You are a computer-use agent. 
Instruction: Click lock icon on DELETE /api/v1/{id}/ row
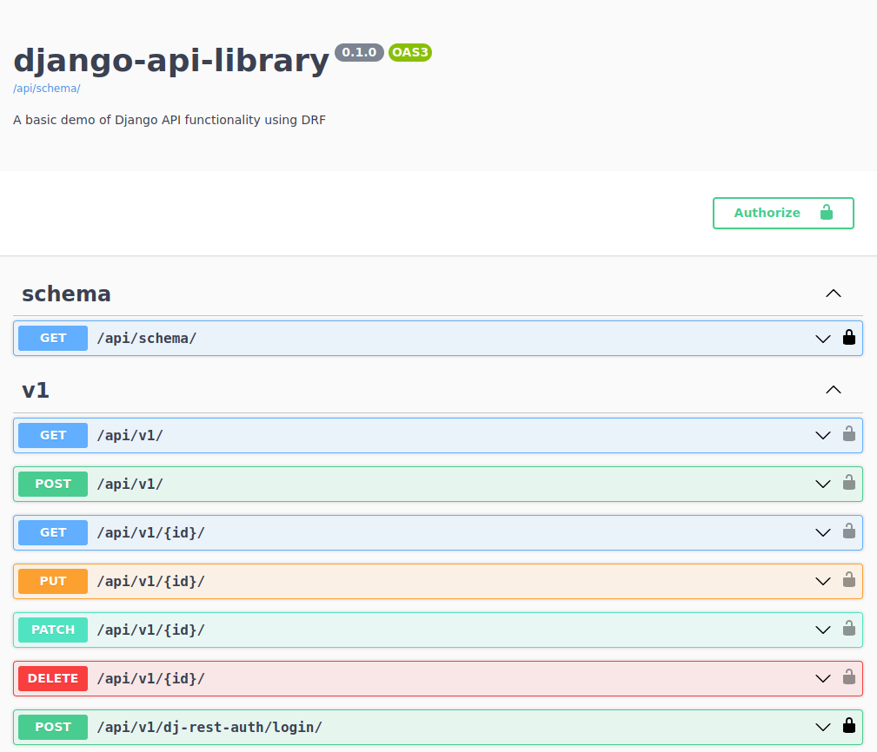[x=849, y=677]
